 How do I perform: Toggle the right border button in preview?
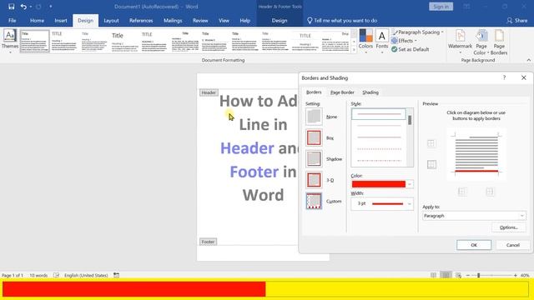[x=490, y=192]
